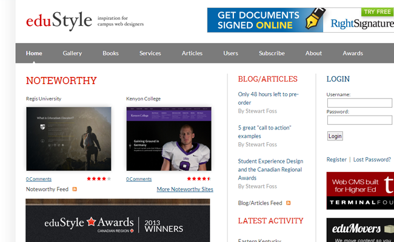Rate Regis University using its star rating
This screenshot has width=394, height=242.
pyautogui.click(x=99, y=179)
